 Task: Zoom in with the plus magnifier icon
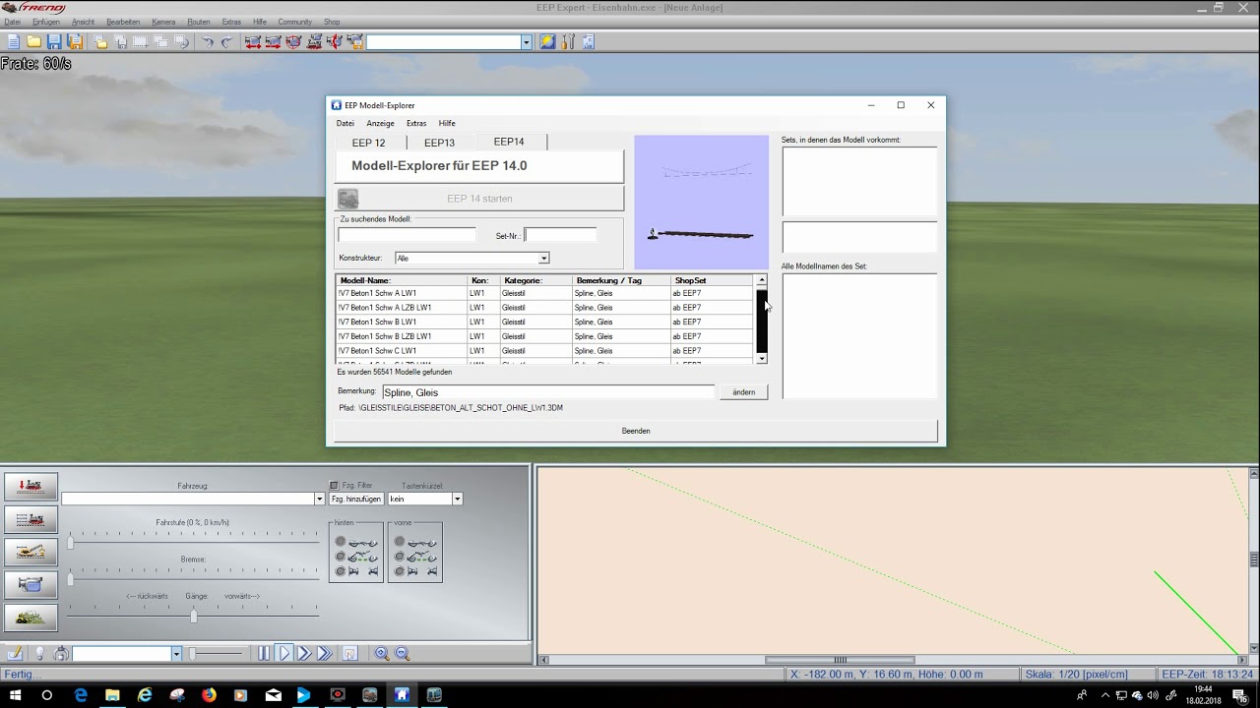[381, 654]
